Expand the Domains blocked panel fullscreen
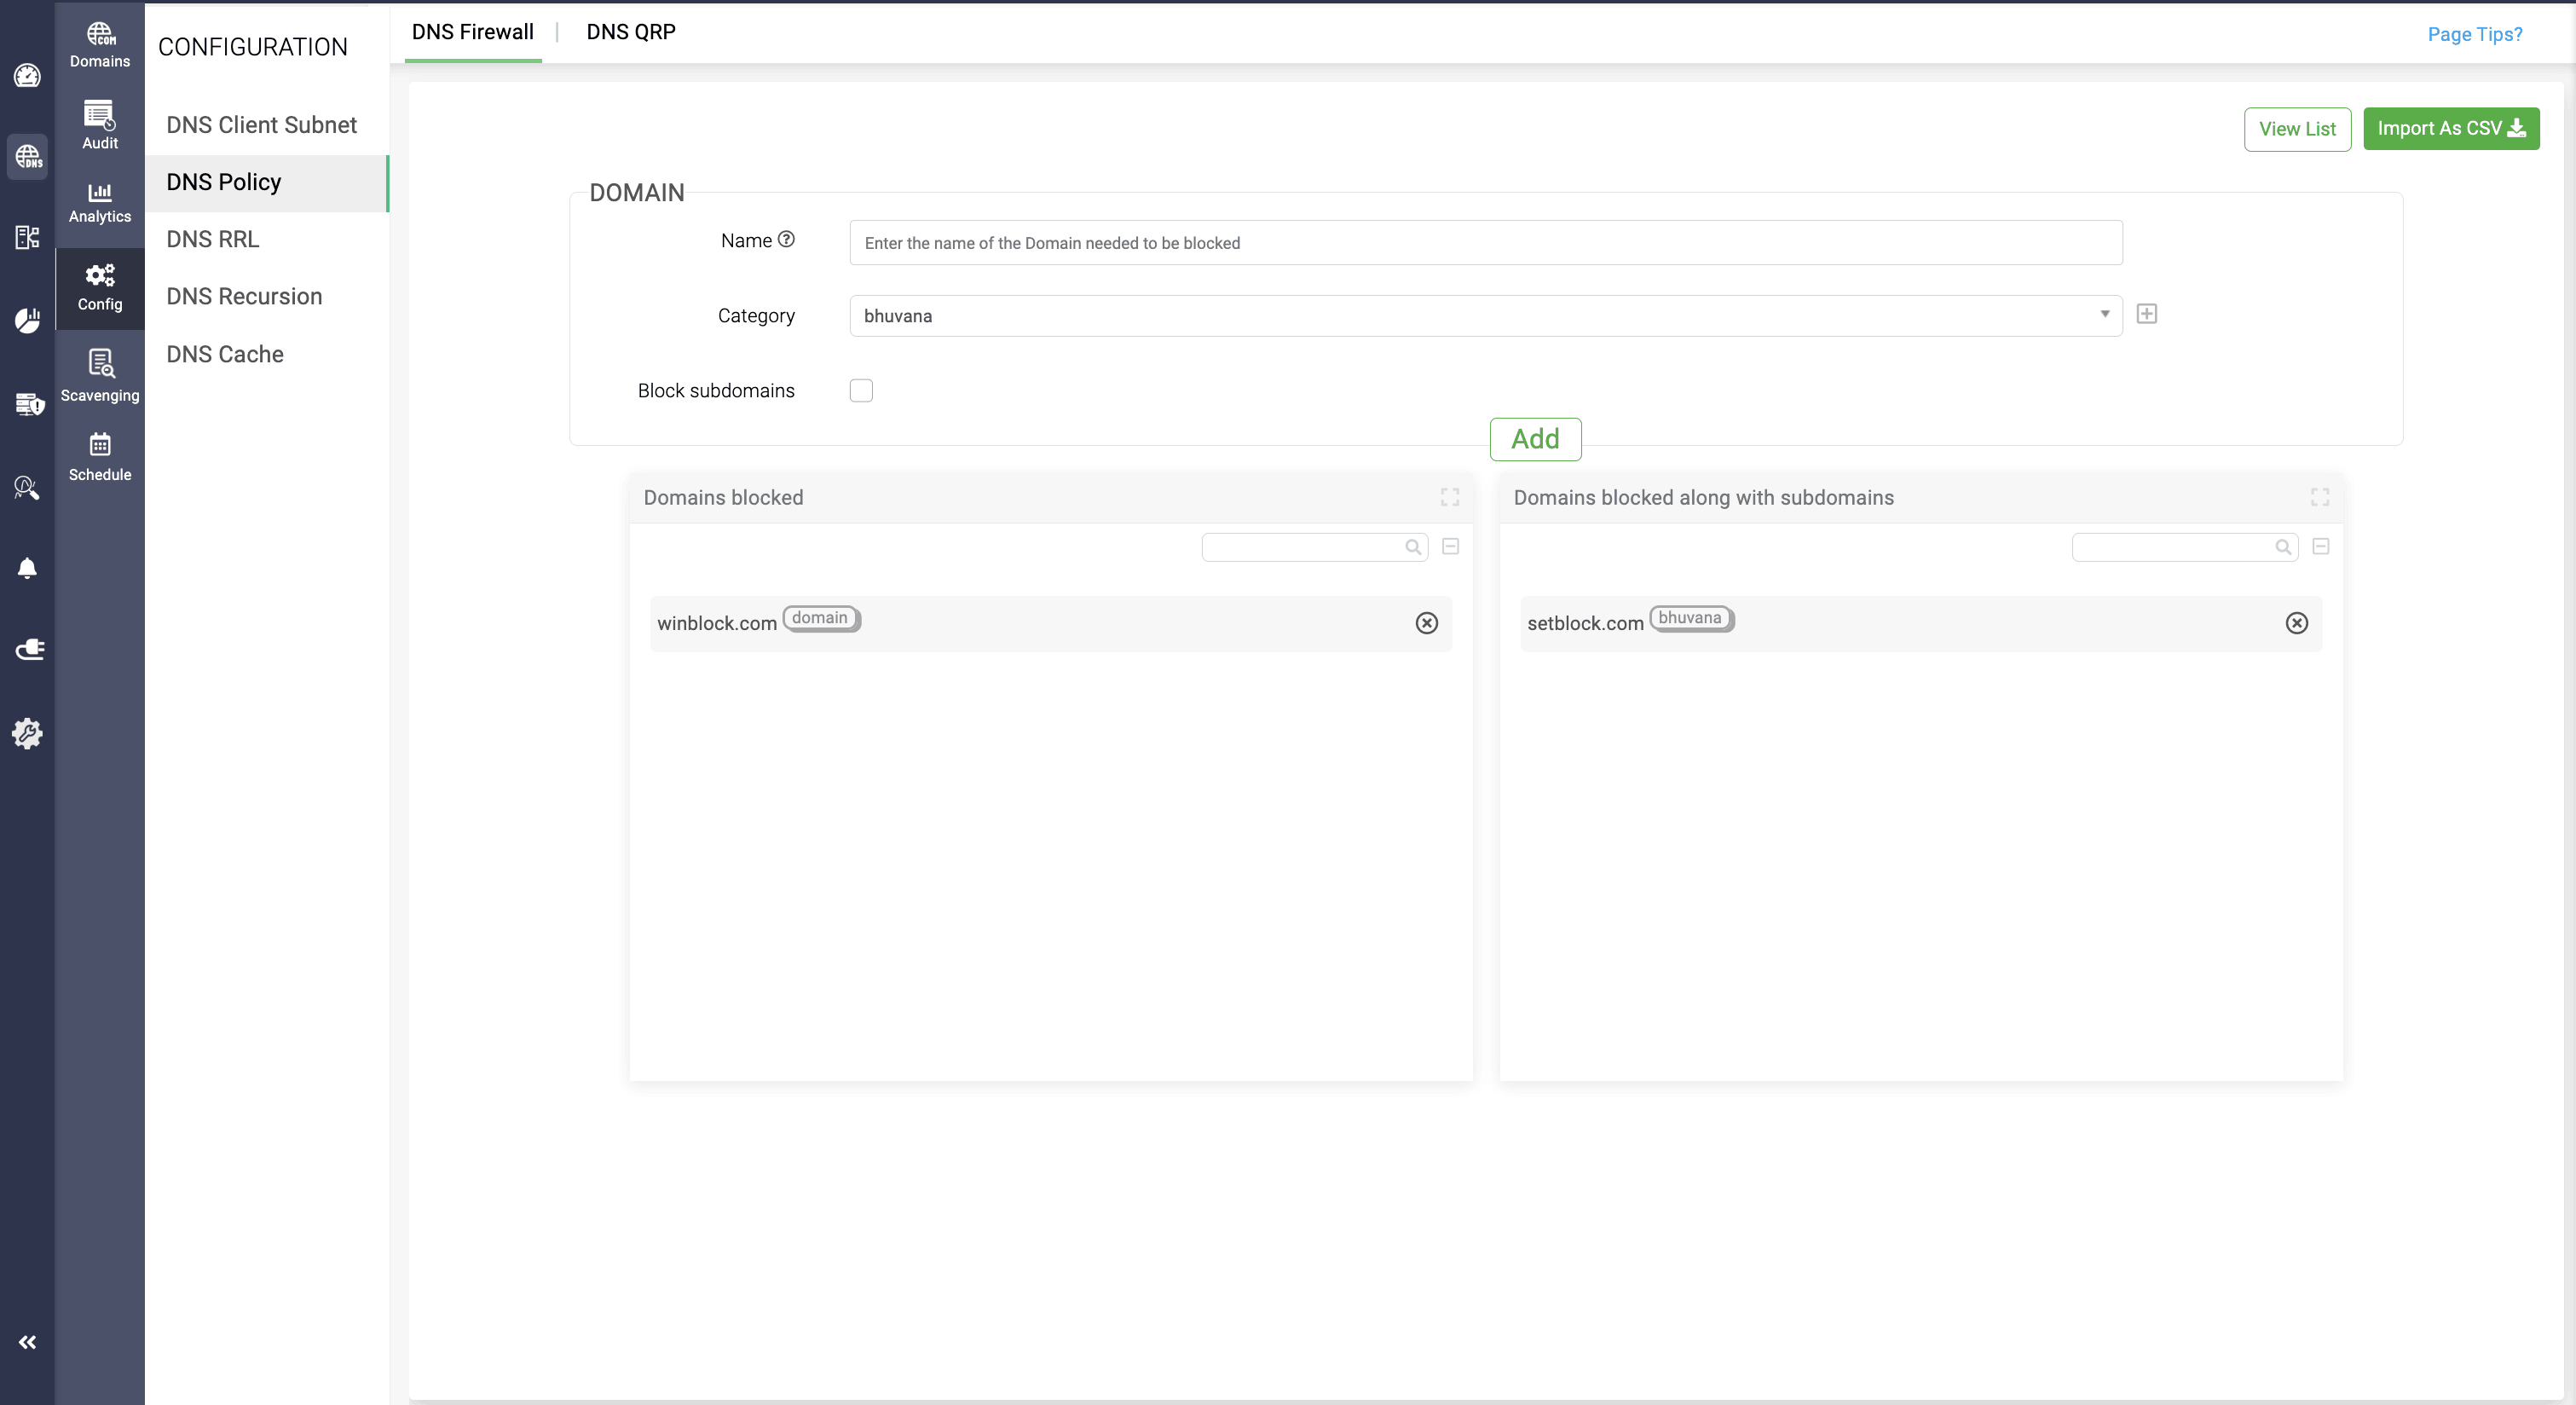 click(1450, 497)
